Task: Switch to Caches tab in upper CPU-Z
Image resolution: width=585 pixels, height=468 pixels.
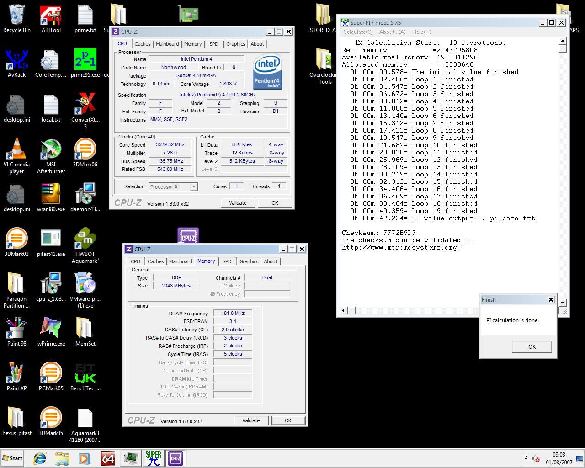Action: (142, 44)
